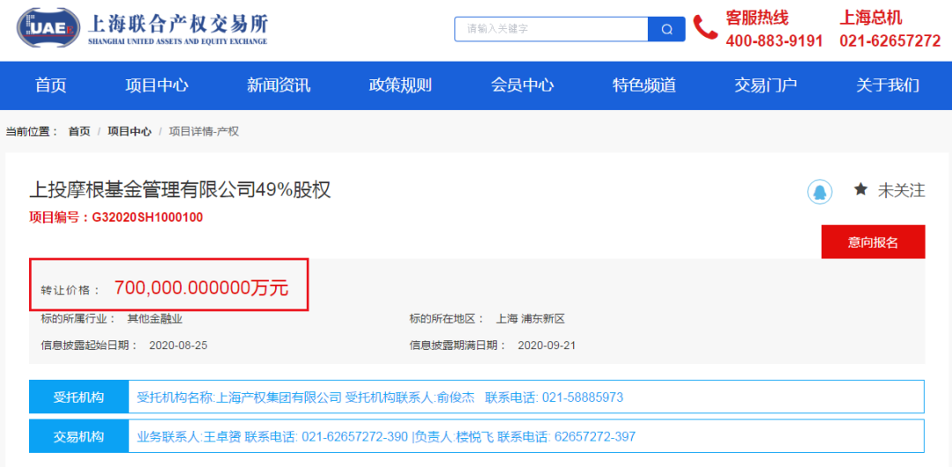Click the 首页 breadcrumb link
The width and height of the screenshot is (952, 467).
pyautogui.click(x=79, y=131)
